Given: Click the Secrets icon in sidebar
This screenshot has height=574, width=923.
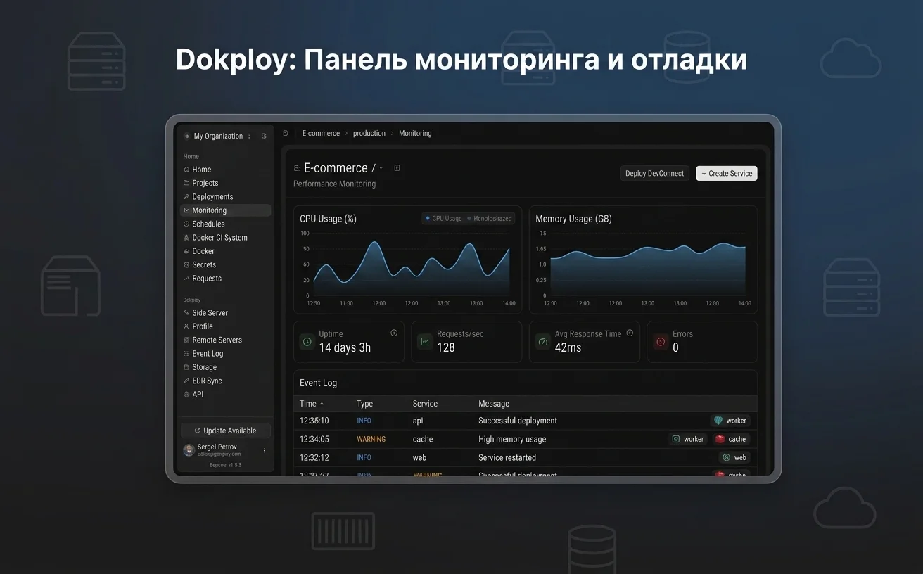Looking at the screenshot, I should [186, 264].
